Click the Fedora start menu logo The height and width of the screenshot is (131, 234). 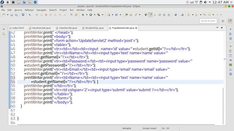(2, 2)
